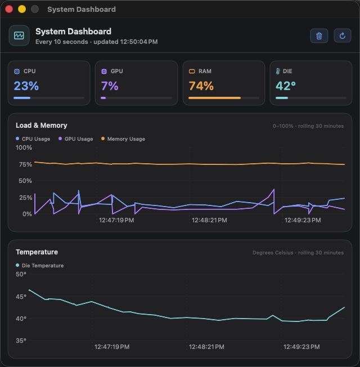Viewport: 360px width, 367px height.
Task: Click the Temperature chart title
Action: [x=37, y=252]
